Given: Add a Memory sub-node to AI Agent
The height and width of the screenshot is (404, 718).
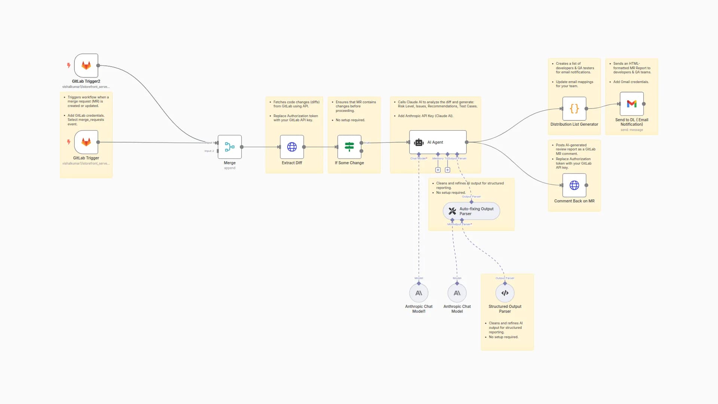Looking at the screenshot, I should pos(438,170).
